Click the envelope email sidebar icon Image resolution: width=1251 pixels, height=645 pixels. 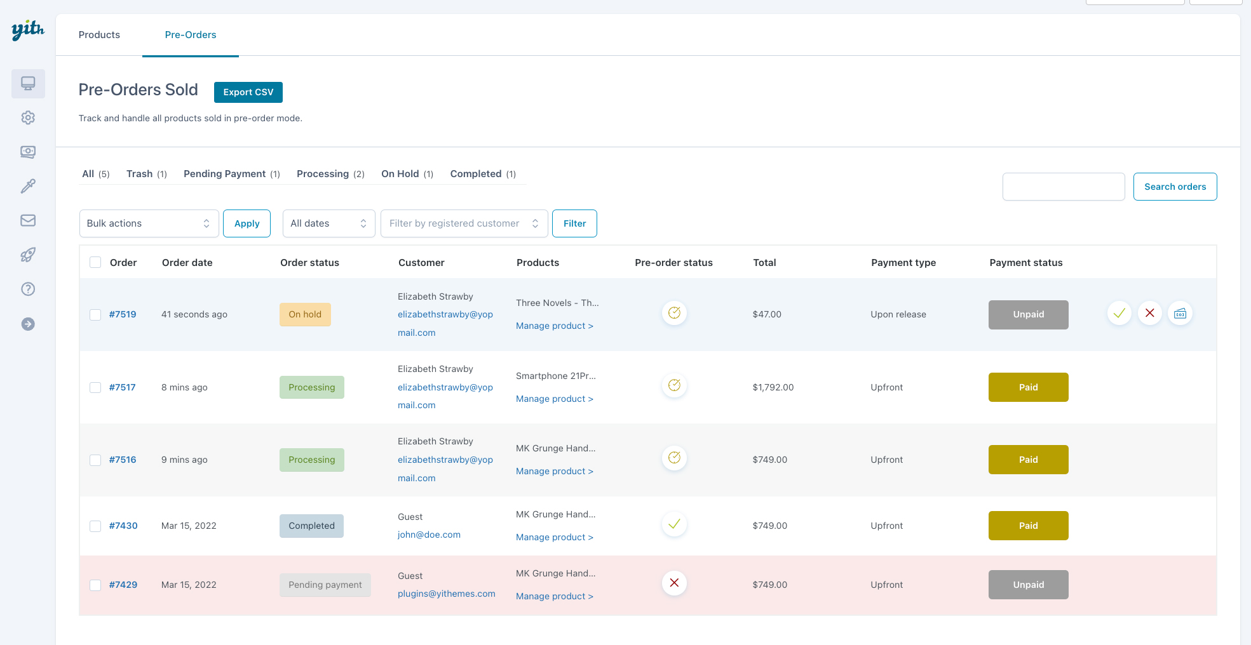pos(28,220)
